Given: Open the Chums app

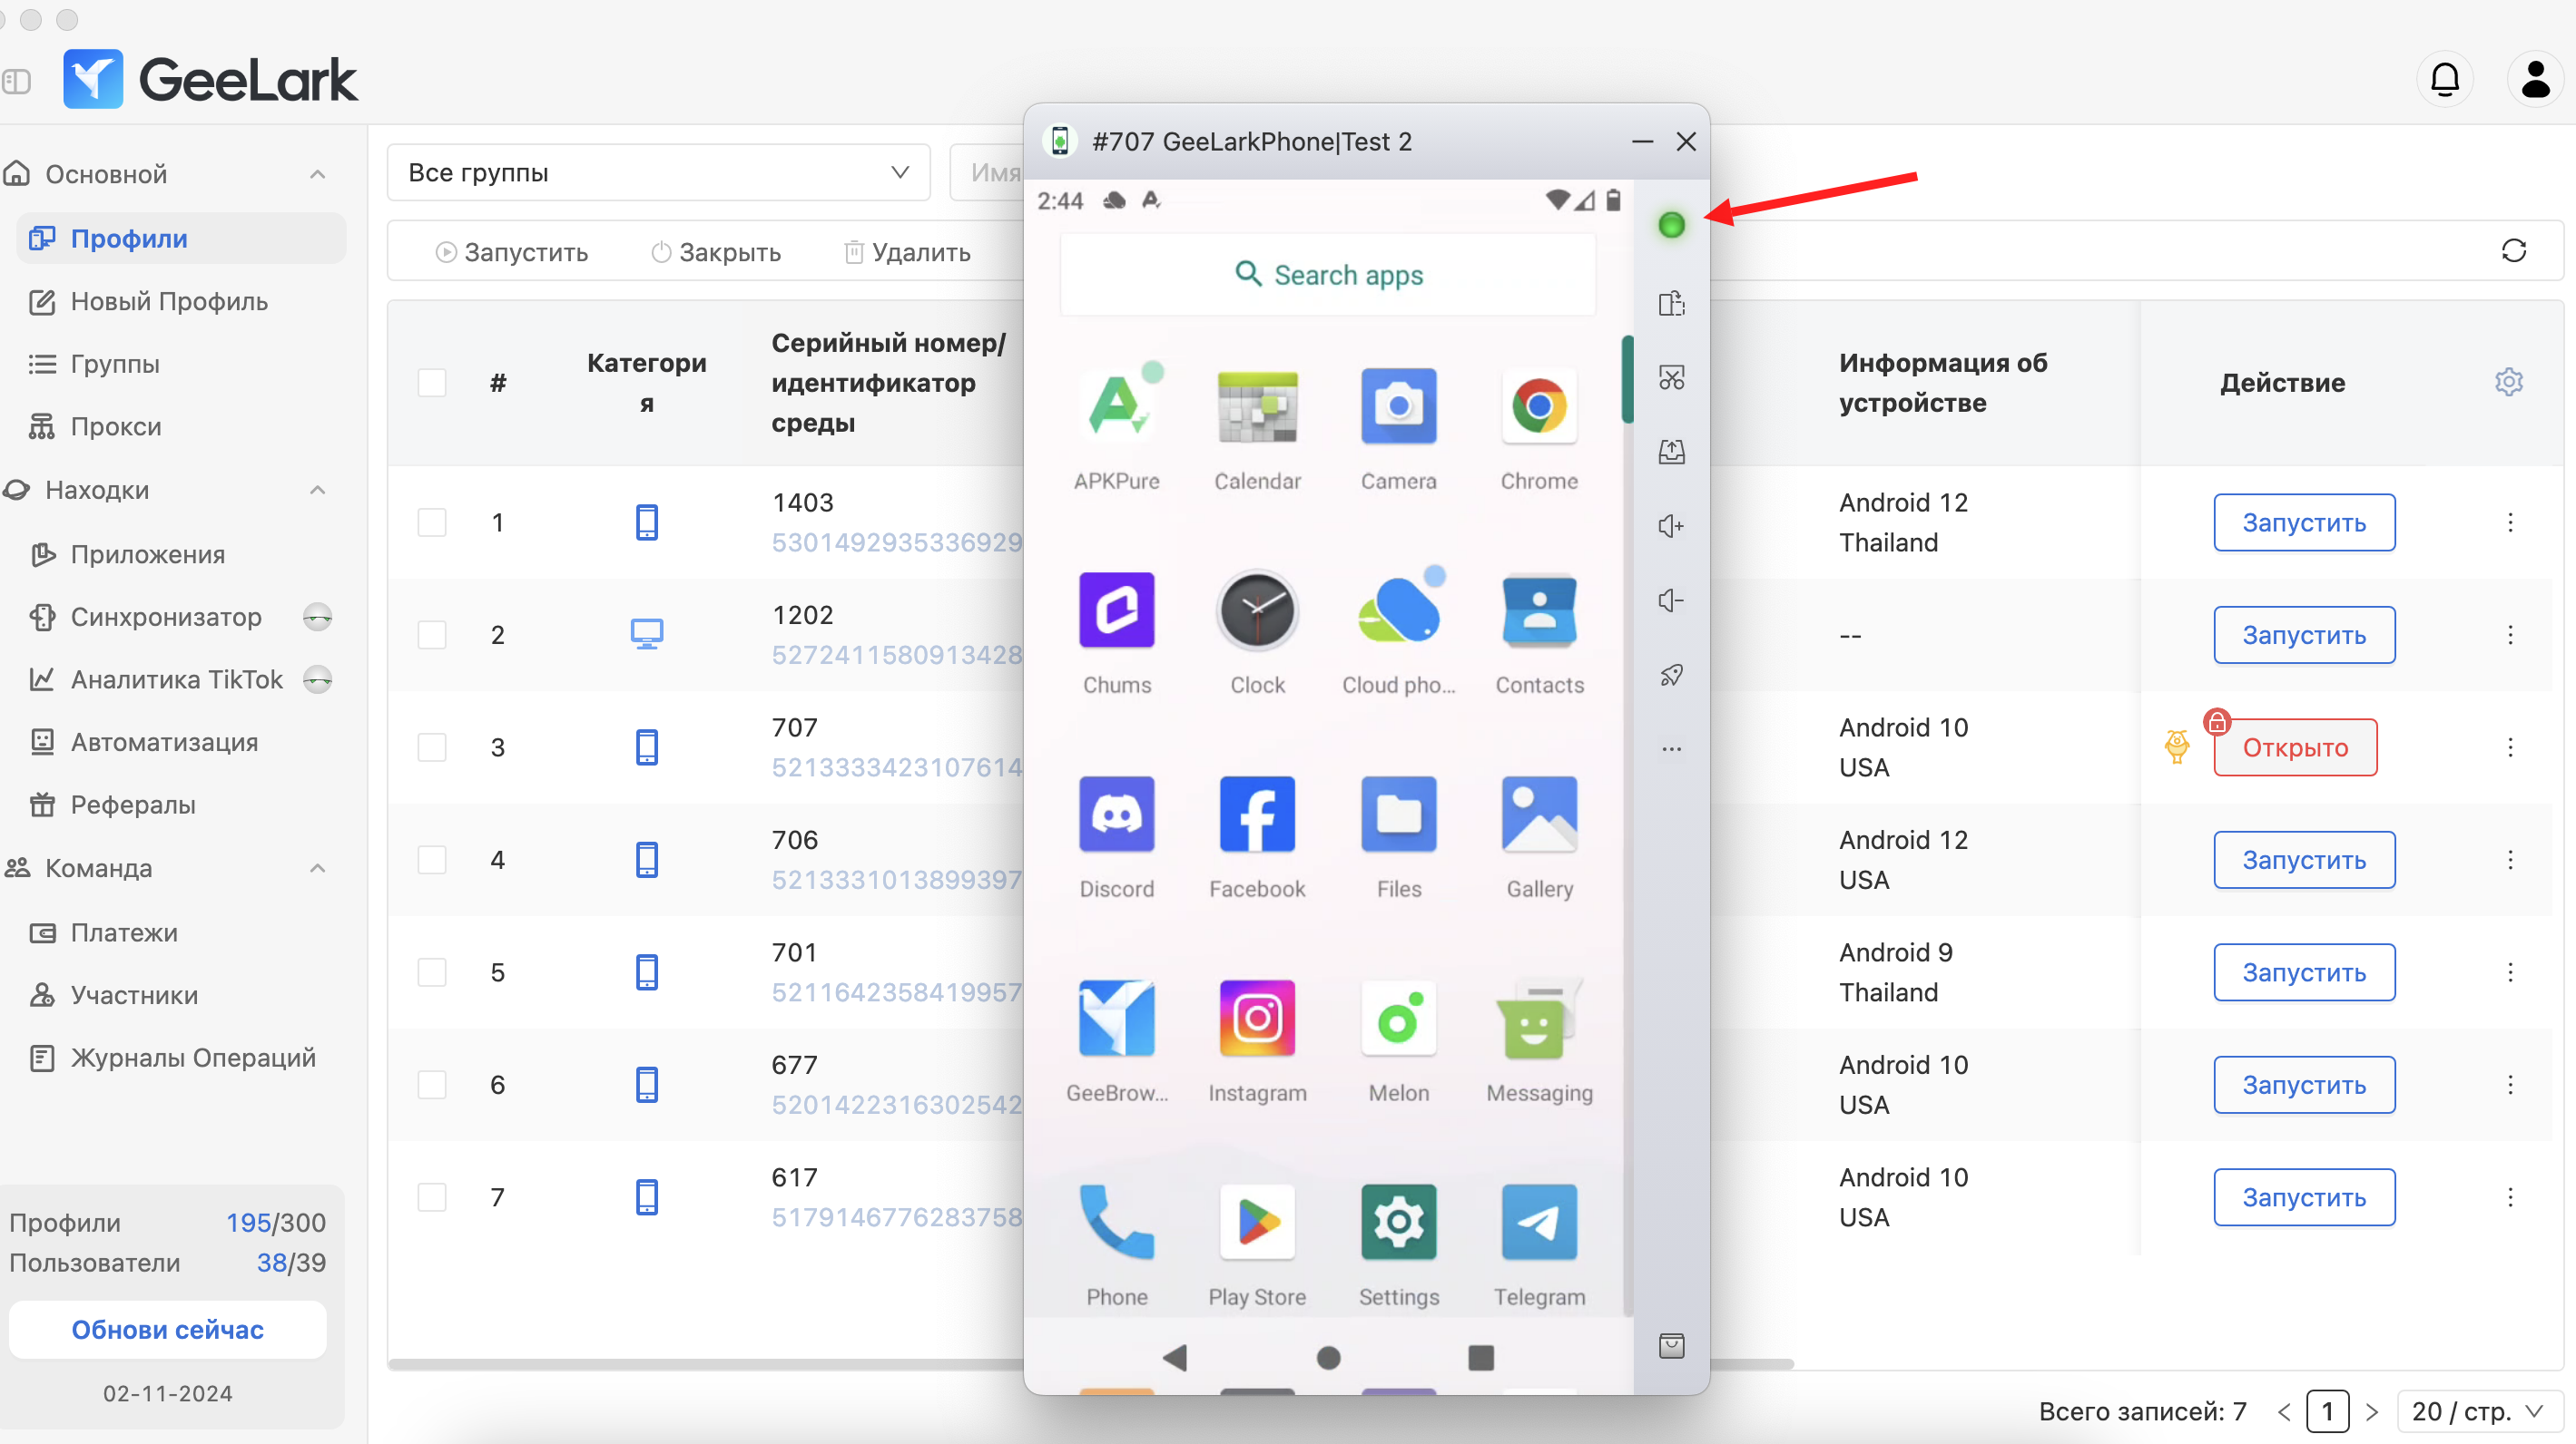Looking at the screenshot, I should (1116, 610).
